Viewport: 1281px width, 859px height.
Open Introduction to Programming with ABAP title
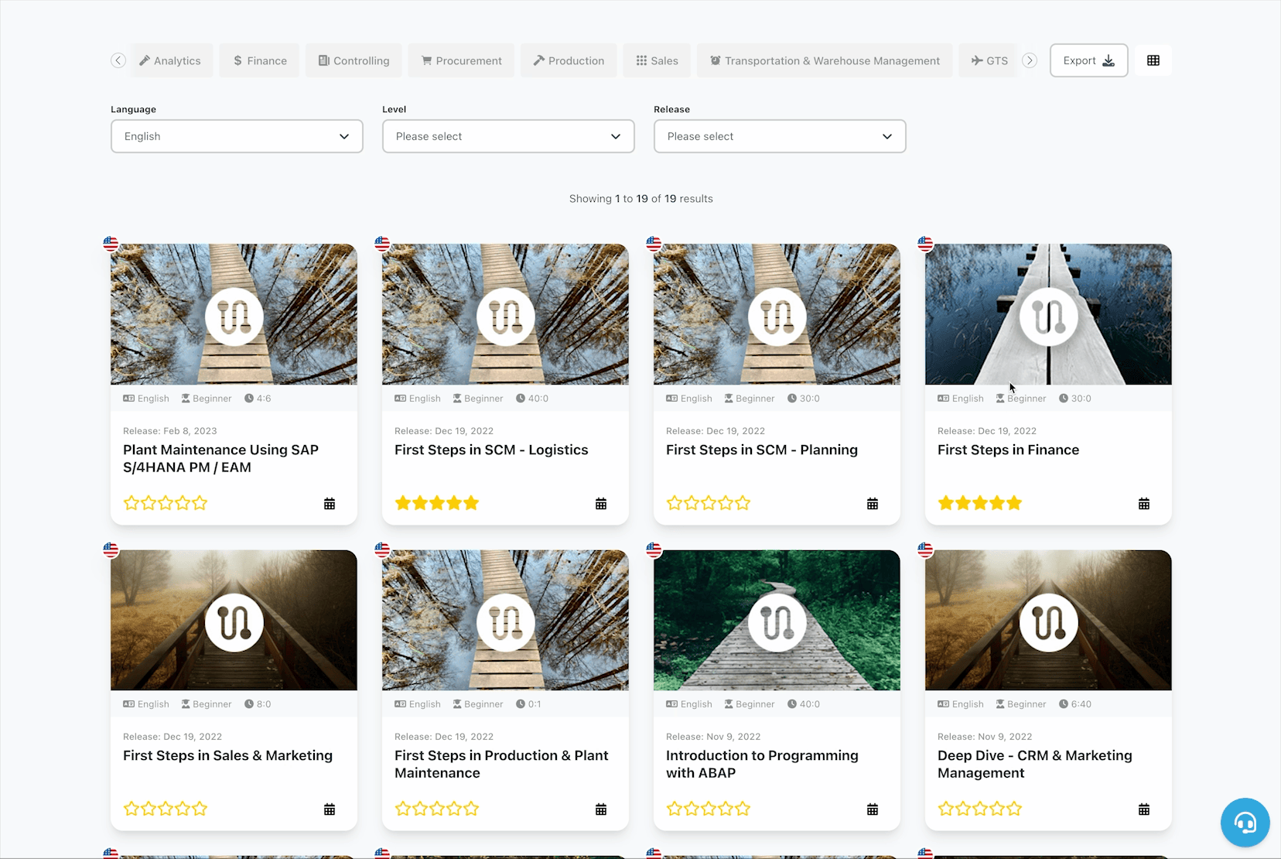(x=762, y=765)
